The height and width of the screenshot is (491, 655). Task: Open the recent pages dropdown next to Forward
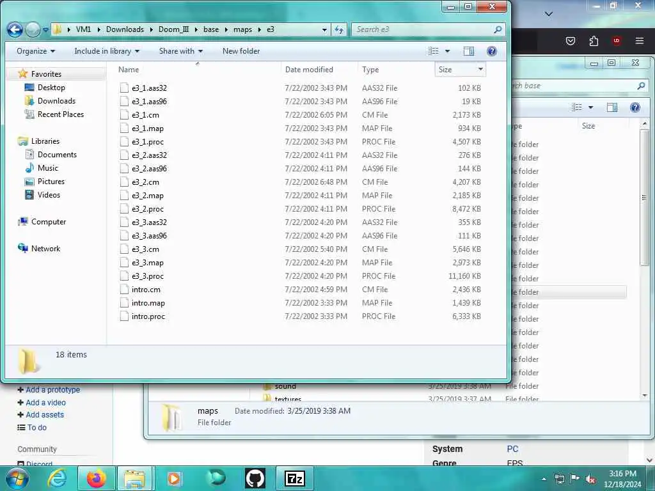pos(45,29)
